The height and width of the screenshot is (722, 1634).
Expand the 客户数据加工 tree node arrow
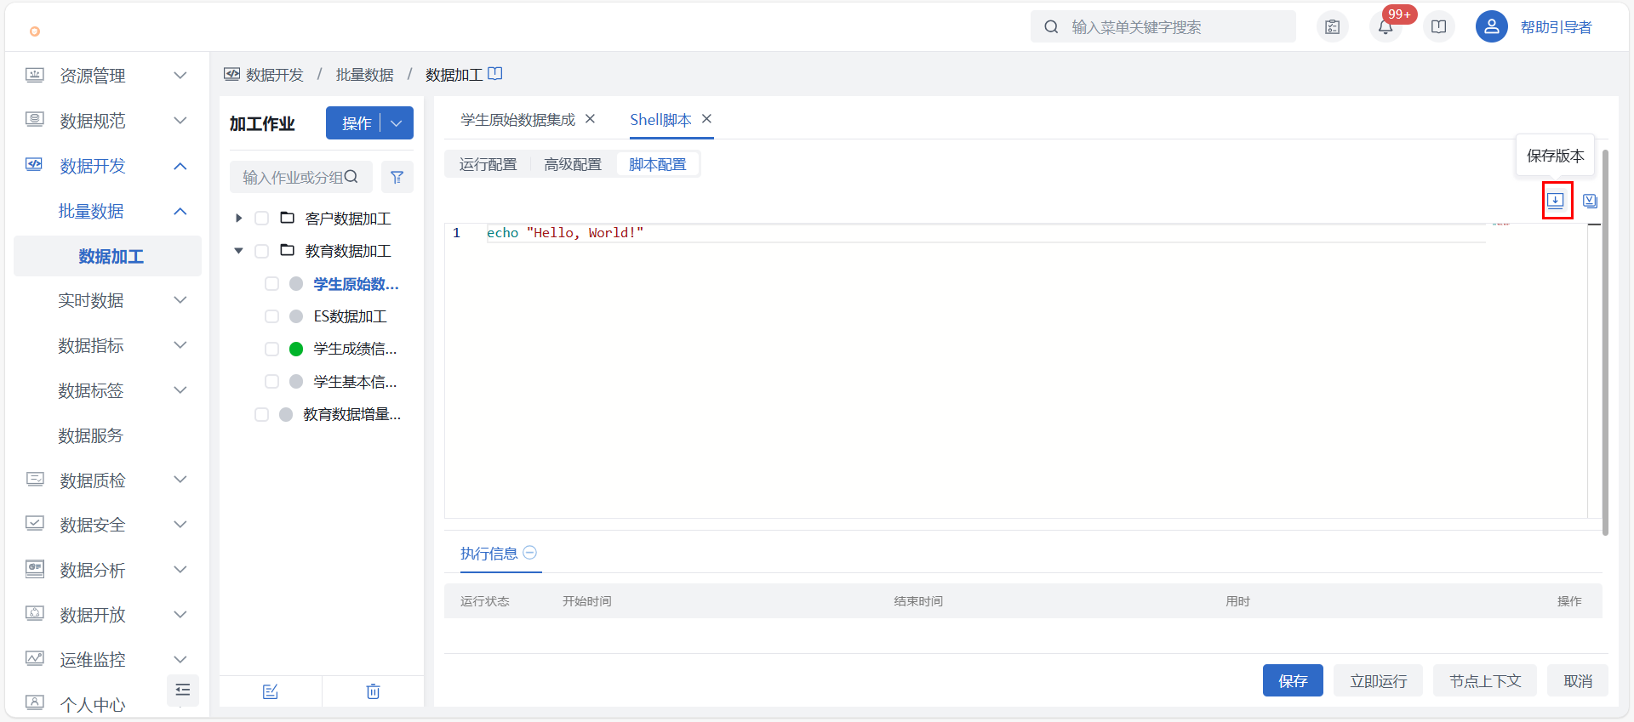tap(239, 219)
